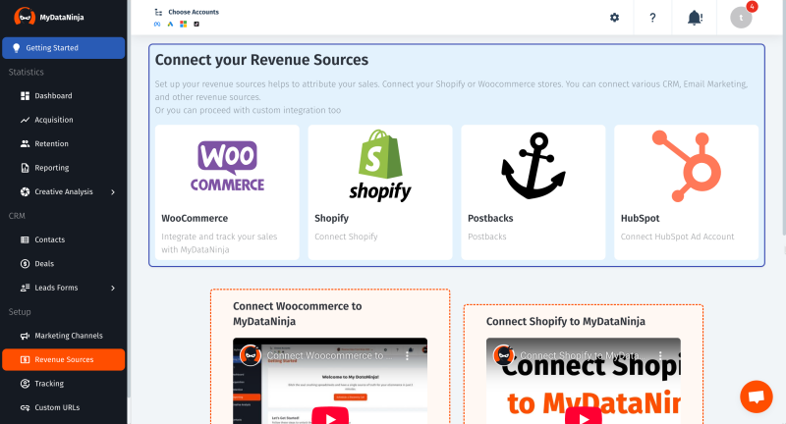786x424 pixels.
Task: Open Shopify video options menu
Action: [660, 356]
